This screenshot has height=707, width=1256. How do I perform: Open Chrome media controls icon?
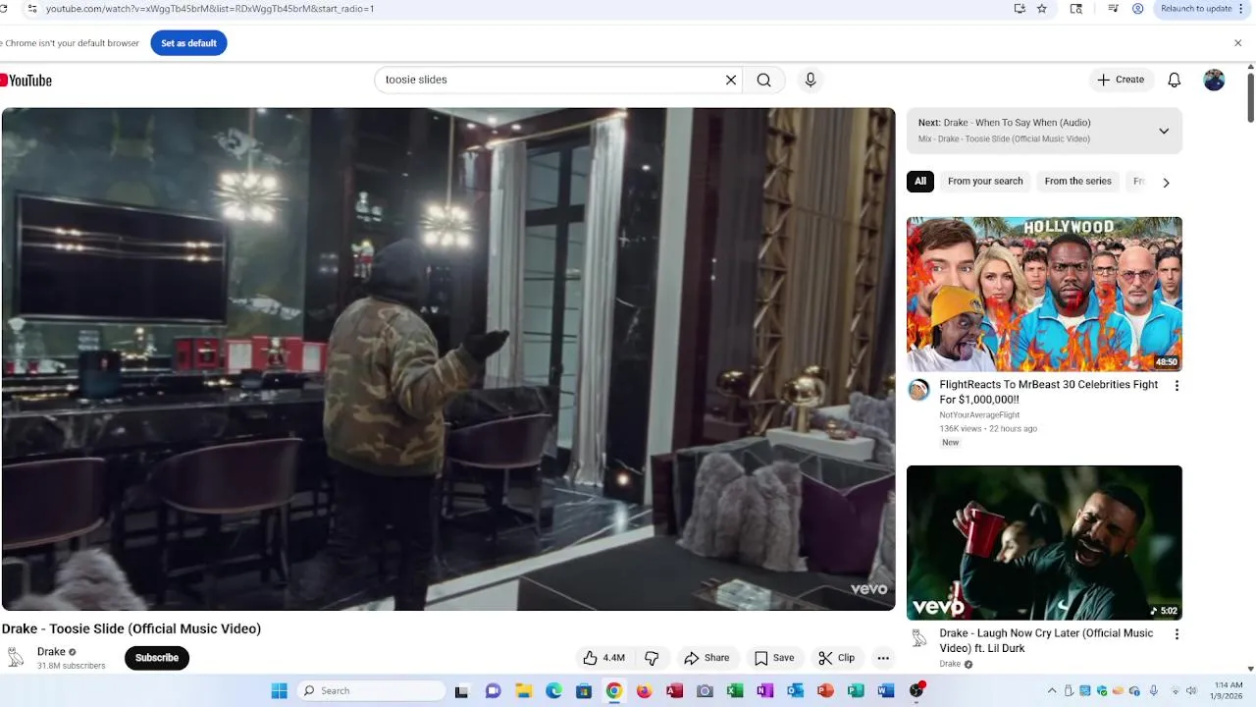coord(1113,9)
